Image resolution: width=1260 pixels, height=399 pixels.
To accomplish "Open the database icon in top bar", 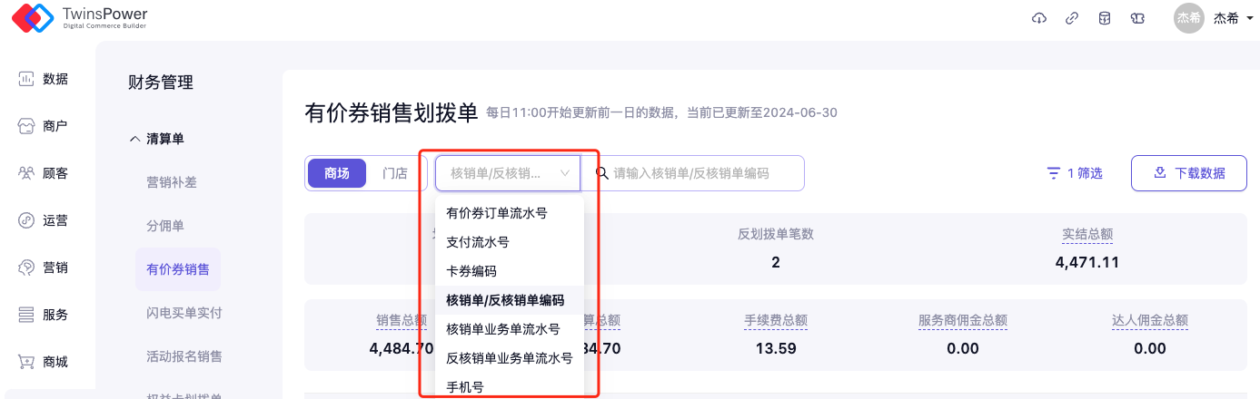I will tap(1104, 18).
